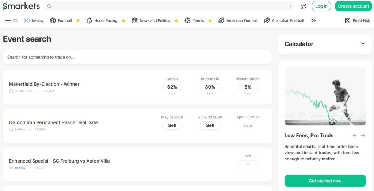Click the Horse Racing horse icon
The image size is (374, 191).
point(89,20)
